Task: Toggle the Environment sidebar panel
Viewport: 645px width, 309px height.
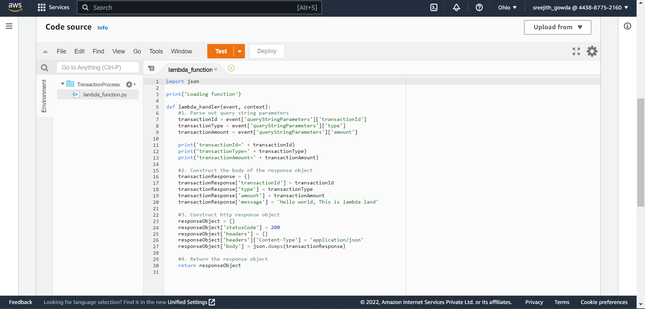Action: click(44, 96)
